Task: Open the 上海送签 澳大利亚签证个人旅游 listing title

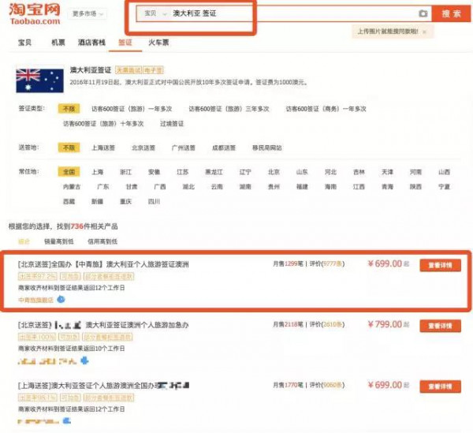Action: pos(103,386)
